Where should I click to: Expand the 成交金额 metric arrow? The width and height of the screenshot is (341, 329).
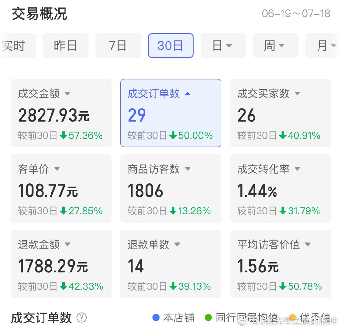point(68,94)
